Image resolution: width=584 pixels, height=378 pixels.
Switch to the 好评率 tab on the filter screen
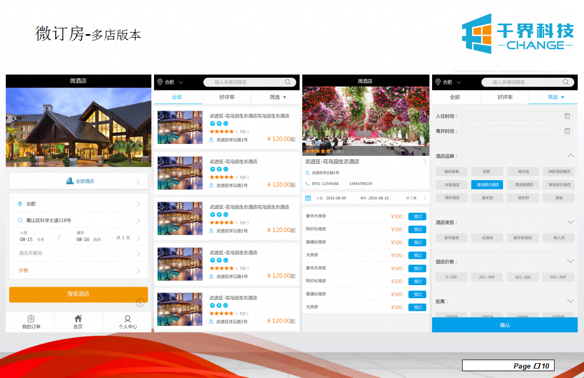point(505,97)
